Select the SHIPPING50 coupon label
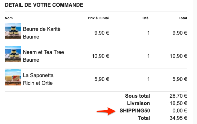 coord(135,111)
